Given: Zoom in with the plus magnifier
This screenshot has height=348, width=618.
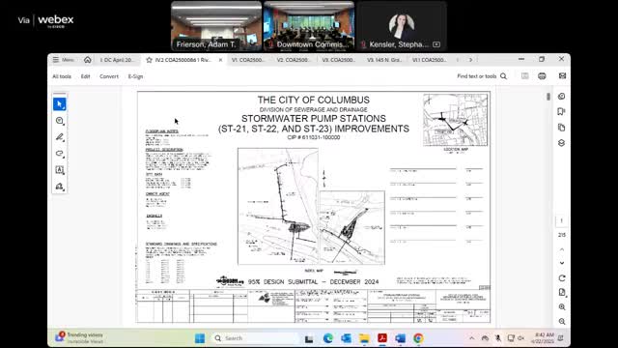Looking at the screenshot, I should 562,307.
